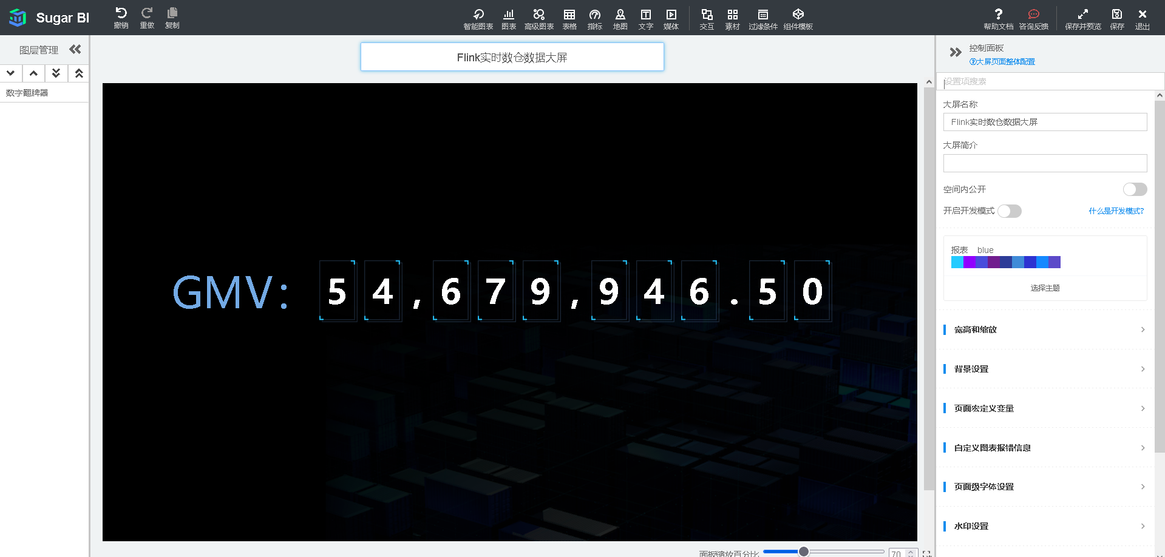Viewport: 1165px width, 557px height.
Task: Open the 媒体 media tool
Action: coord(671,19)
